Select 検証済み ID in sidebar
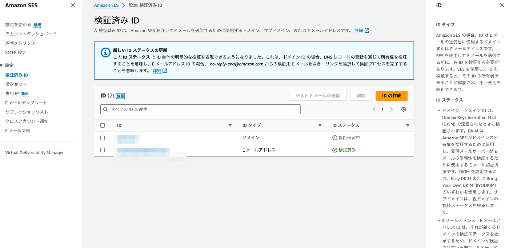The image size is (509, 248). click(x=17, y=75)
